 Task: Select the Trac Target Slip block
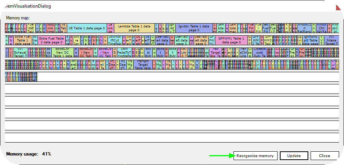coord(216,52)
